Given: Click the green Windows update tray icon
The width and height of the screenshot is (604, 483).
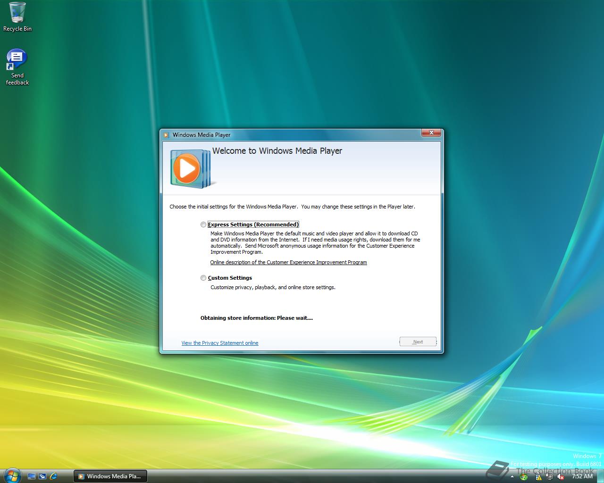Looking at the screenshot, I should click(x=524, y=477).
